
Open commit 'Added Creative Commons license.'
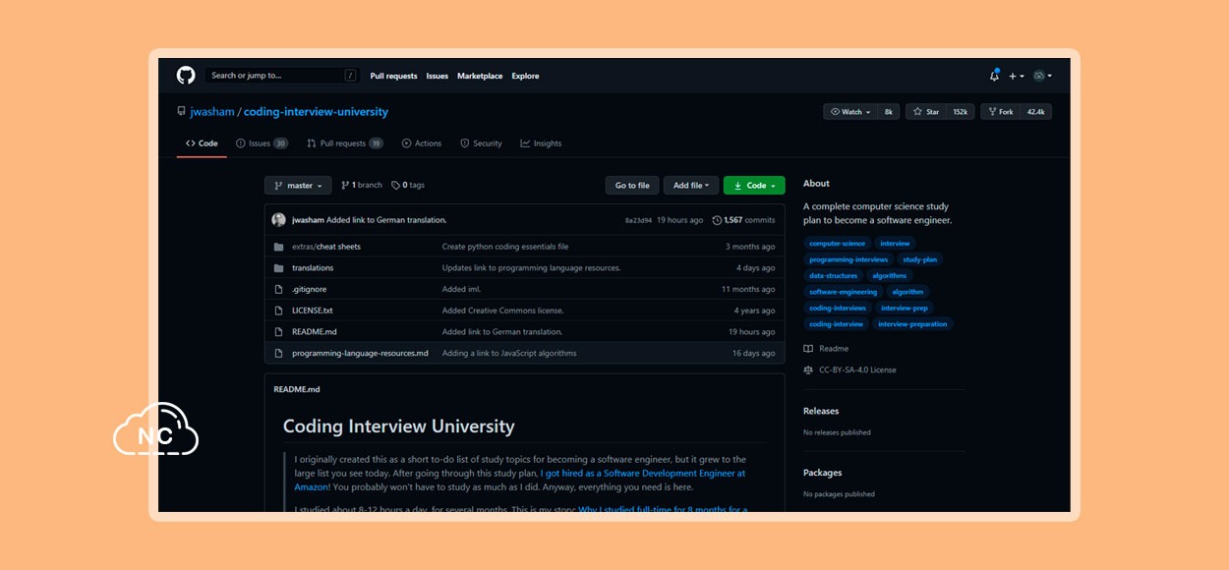[x=502, y=311]
